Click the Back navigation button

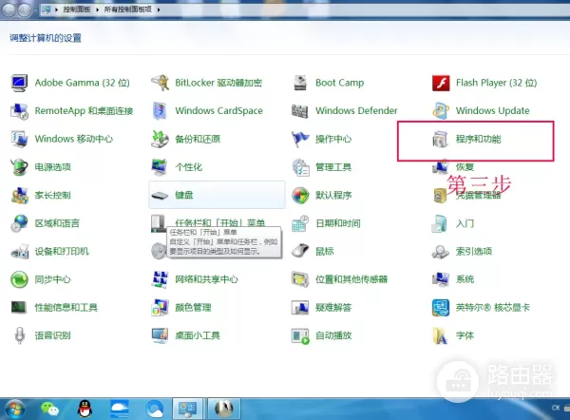tap(12, 8)
